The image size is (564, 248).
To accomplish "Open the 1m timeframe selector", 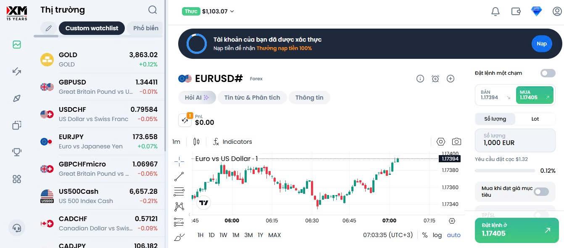I will pyautogui.click(x=176, y=142).
